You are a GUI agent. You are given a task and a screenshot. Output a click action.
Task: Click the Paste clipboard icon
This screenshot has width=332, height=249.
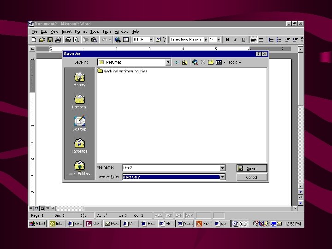(x=94, y=40)
